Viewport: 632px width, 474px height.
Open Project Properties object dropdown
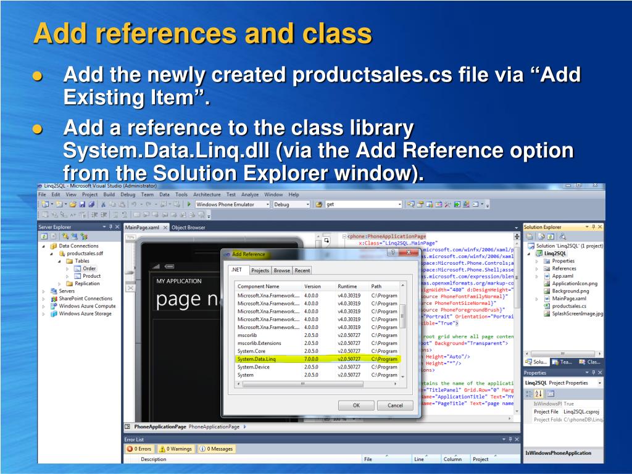(x=600, y=383)
